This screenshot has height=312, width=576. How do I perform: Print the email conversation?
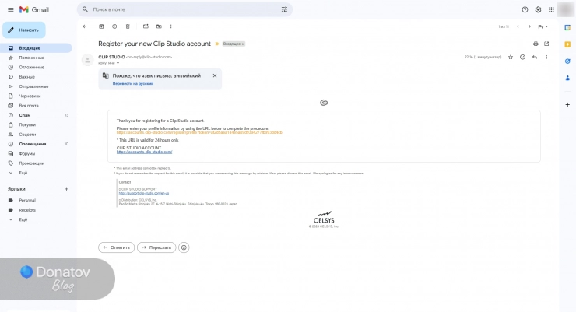pos(536,44)
